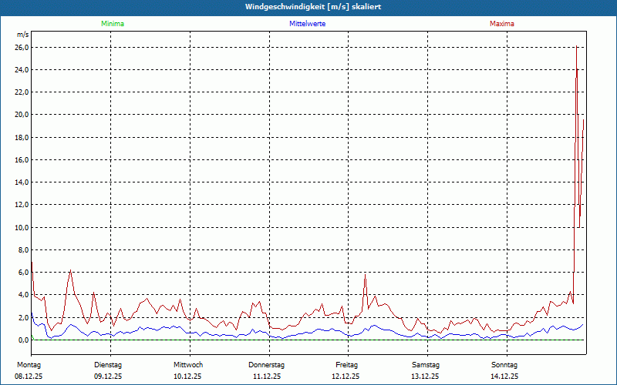Screen dimensions: 617x385
Task: Click the 08.12.25 date label
Action: pos(29,377)
